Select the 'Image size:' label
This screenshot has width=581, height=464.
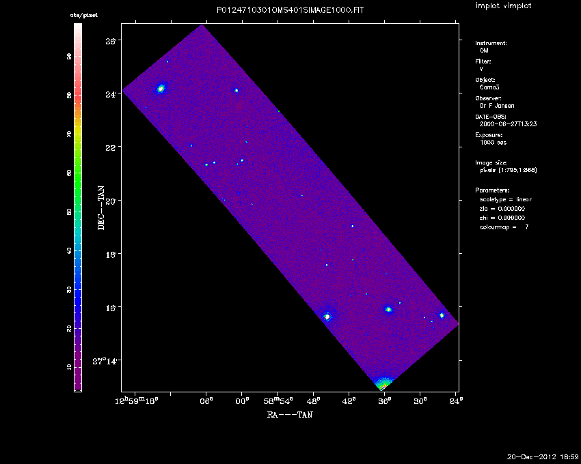(491, 163)
